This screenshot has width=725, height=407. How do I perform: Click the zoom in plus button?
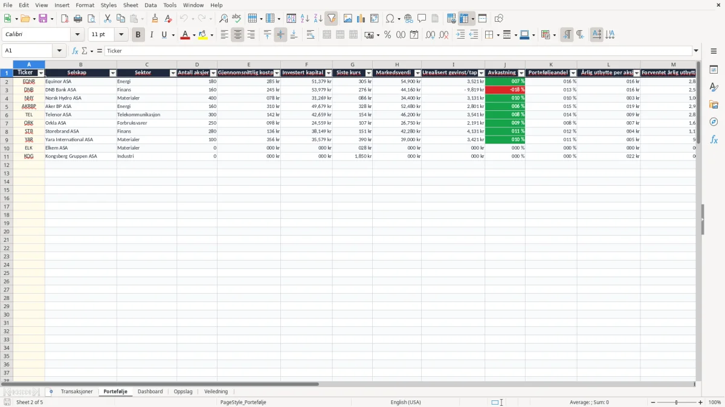(701, 402)
